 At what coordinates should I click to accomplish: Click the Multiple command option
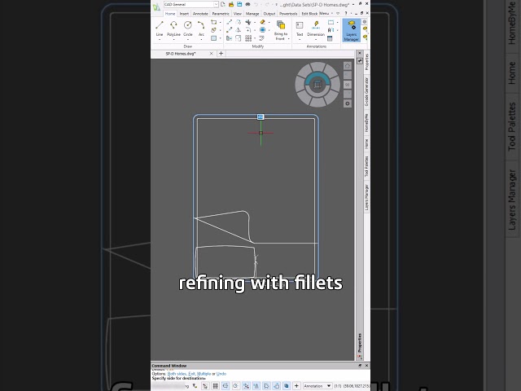coord(204,374)
